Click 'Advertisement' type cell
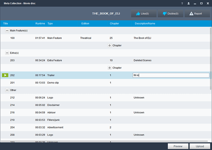The image size is (212, 150). (55, 127)
